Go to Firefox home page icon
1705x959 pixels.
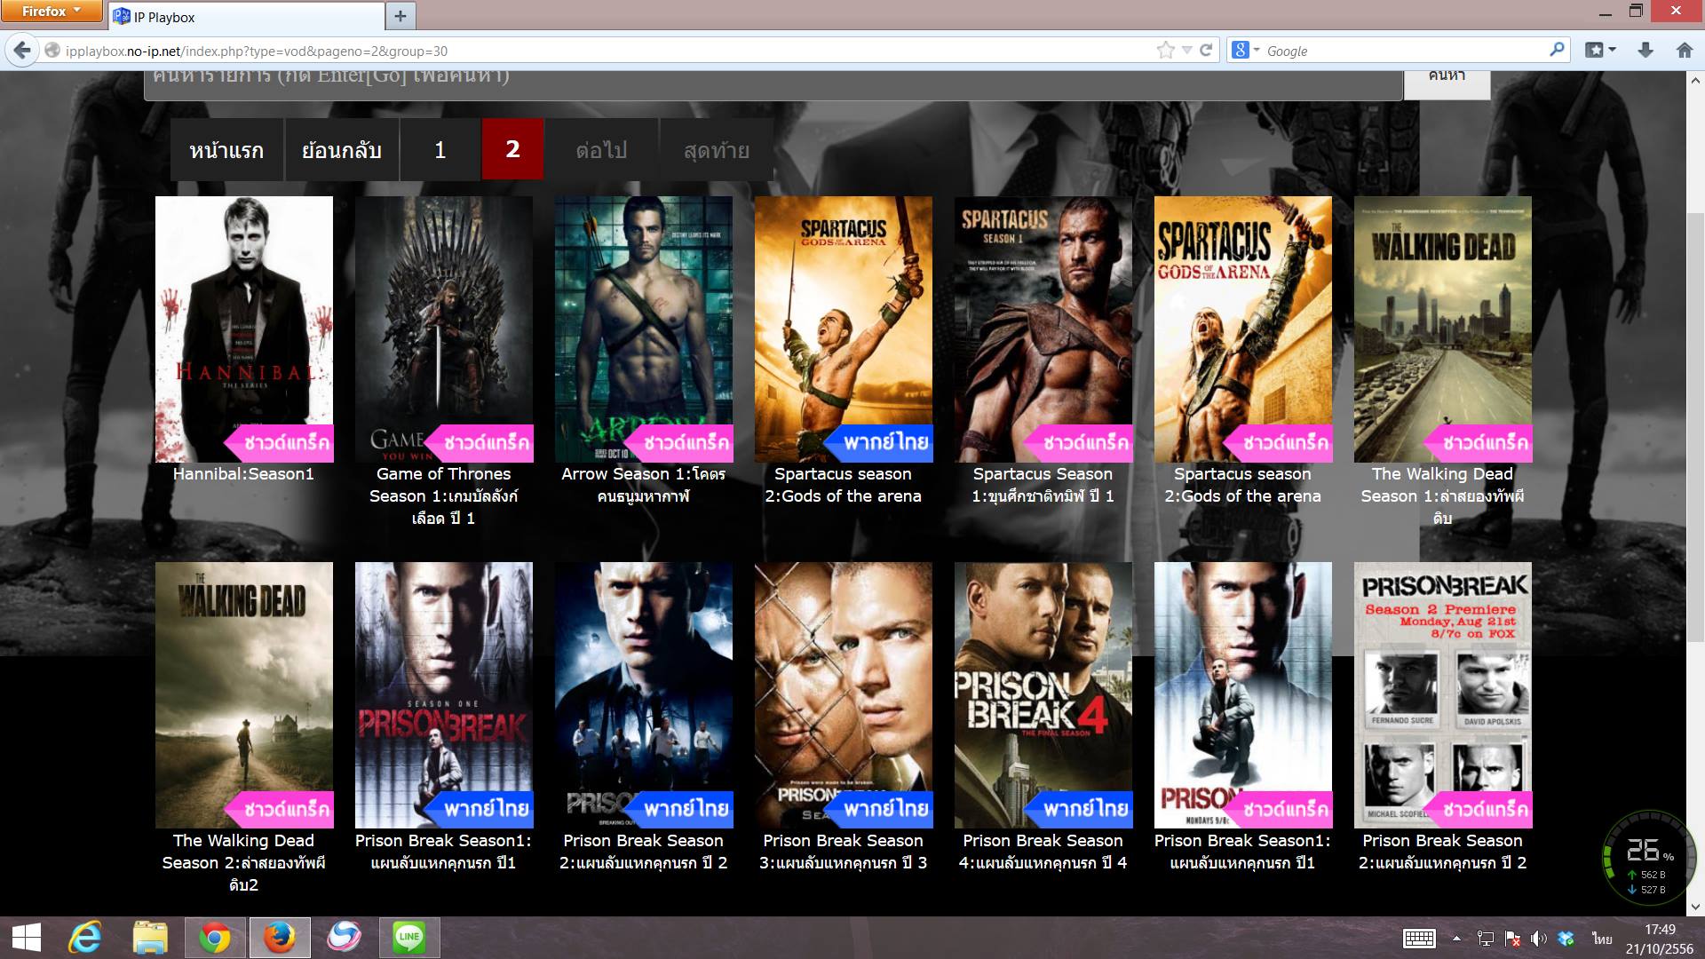[1684, 51]
